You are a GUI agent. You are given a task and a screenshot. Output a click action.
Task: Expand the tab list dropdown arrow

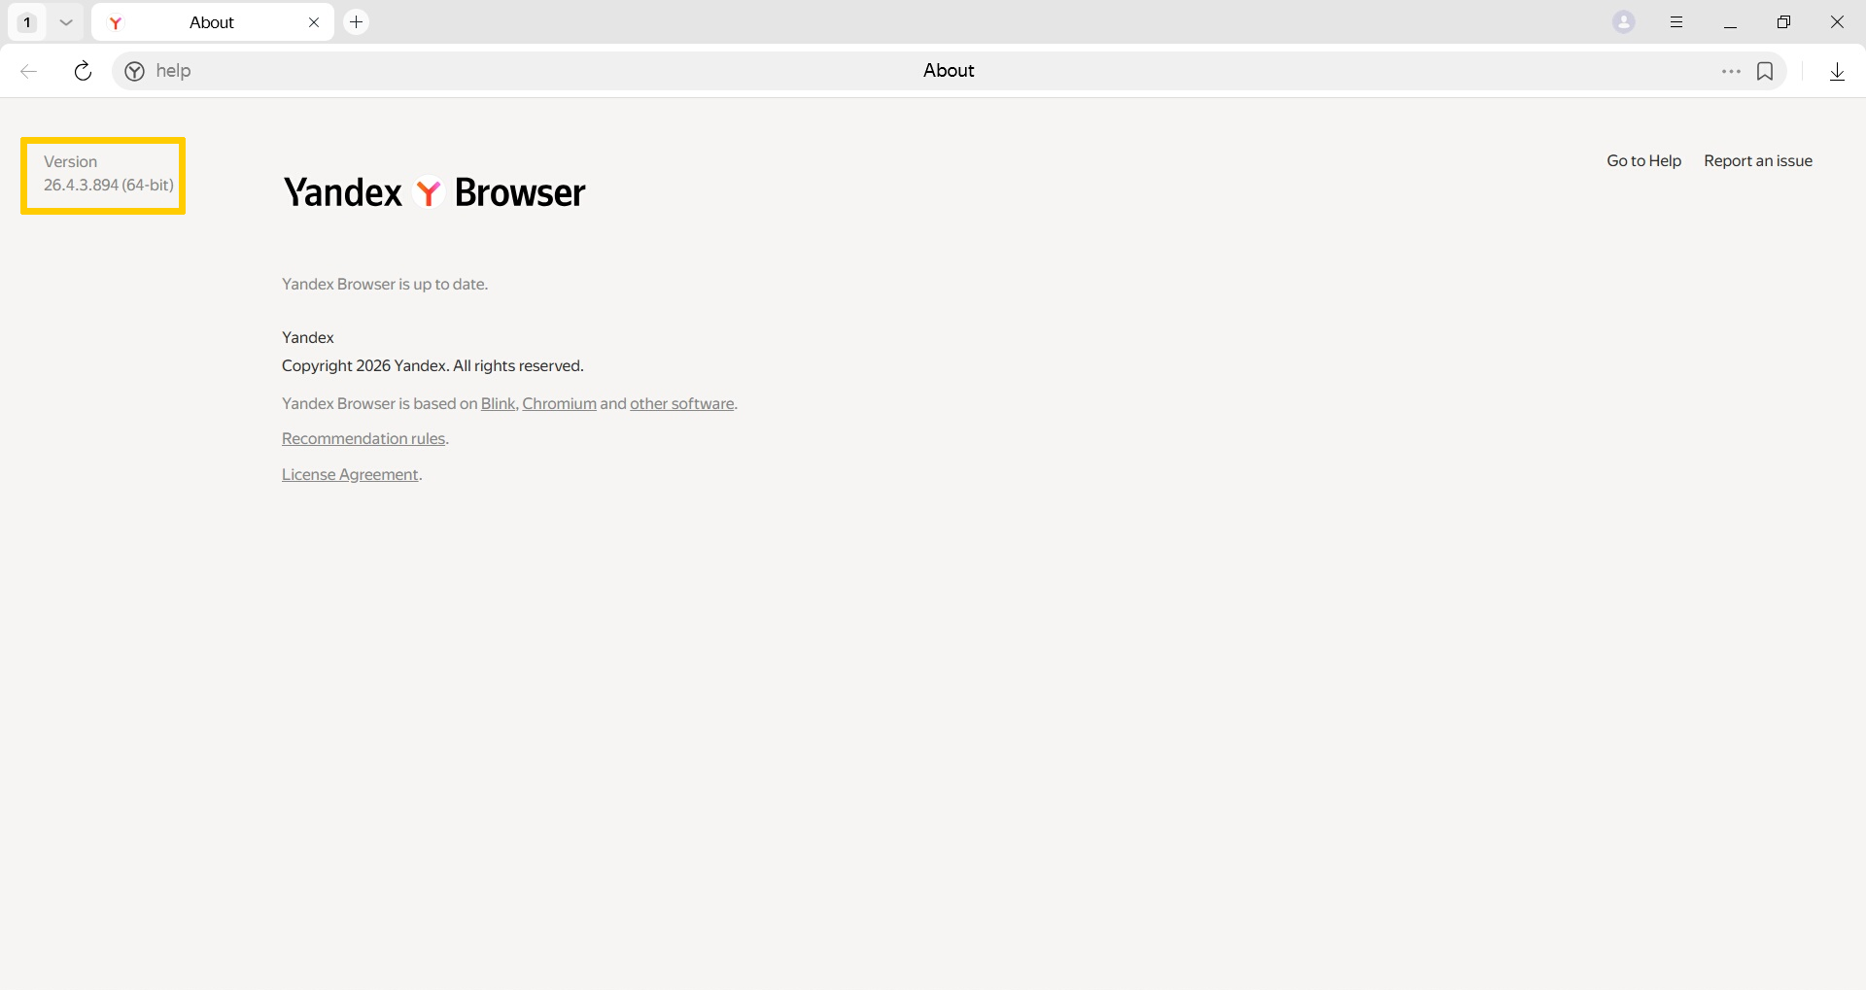pyautogui.click(x=66, y=22)
